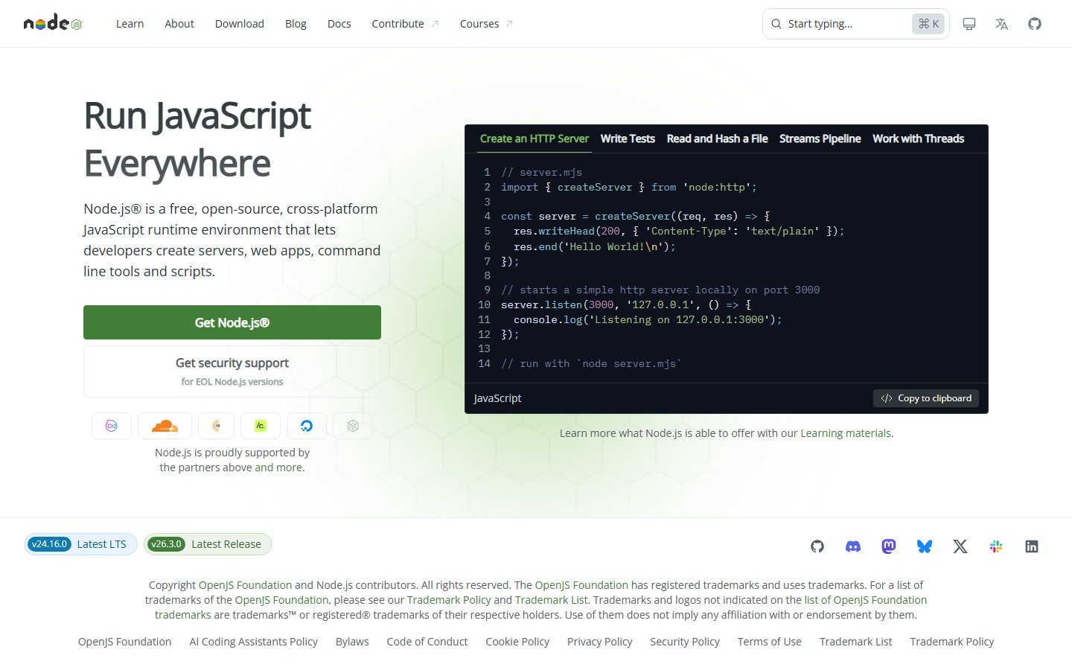This screenshot has height=670, width=1072.
Task: Click the 'JavaScript' language label below code
Action: coord(498,398)
